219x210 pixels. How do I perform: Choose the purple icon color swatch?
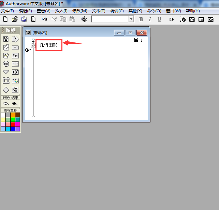pos(17,129)
